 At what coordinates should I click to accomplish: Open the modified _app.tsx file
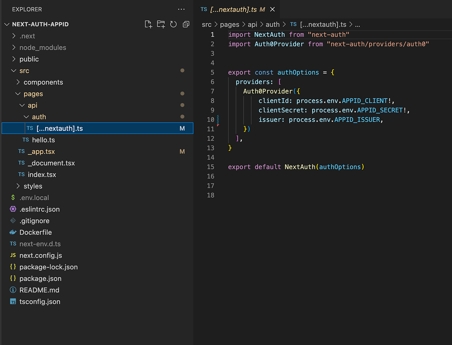pyautogui.click(x=41, y=151)
